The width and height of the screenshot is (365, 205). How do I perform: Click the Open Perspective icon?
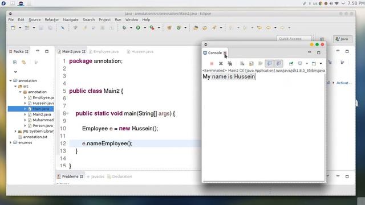click(x=322, y=39)
